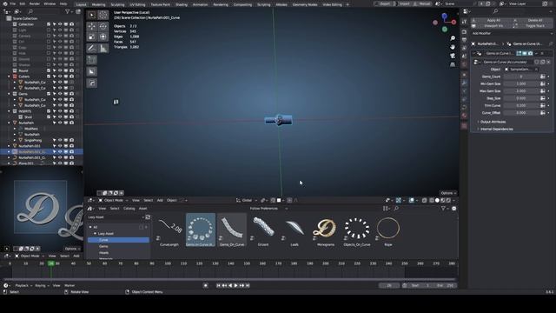The height and width of the screenshot is (313, 556).
Task: Switch perspective/orthographic grid icon in viewport
Action: pyautogui.click(x=453, y=64)
